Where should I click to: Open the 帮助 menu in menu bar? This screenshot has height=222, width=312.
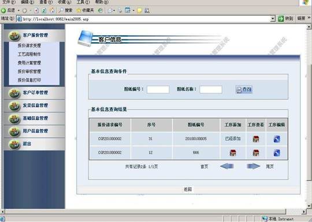coord(102,2)
